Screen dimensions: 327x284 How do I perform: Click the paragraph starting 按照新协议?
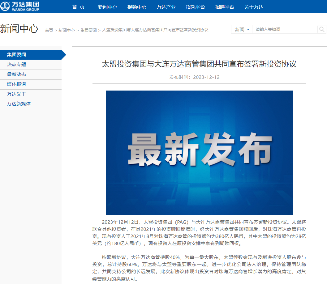199,268
